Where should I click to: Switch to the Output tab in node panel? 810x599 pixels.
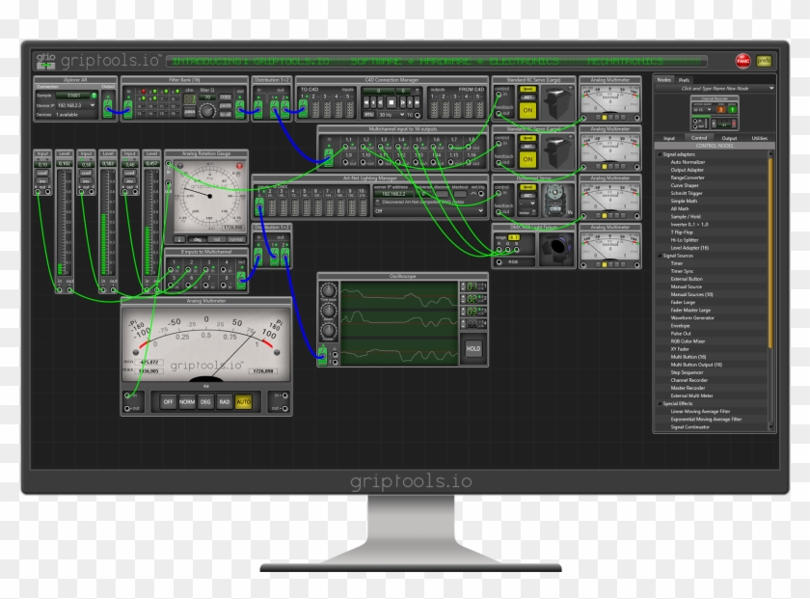pos(730,138)
